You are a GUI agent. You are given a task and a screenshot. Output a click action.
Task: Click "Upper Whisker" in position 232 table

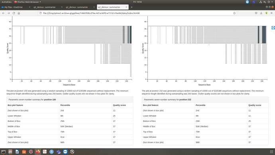tap(149, 137)
